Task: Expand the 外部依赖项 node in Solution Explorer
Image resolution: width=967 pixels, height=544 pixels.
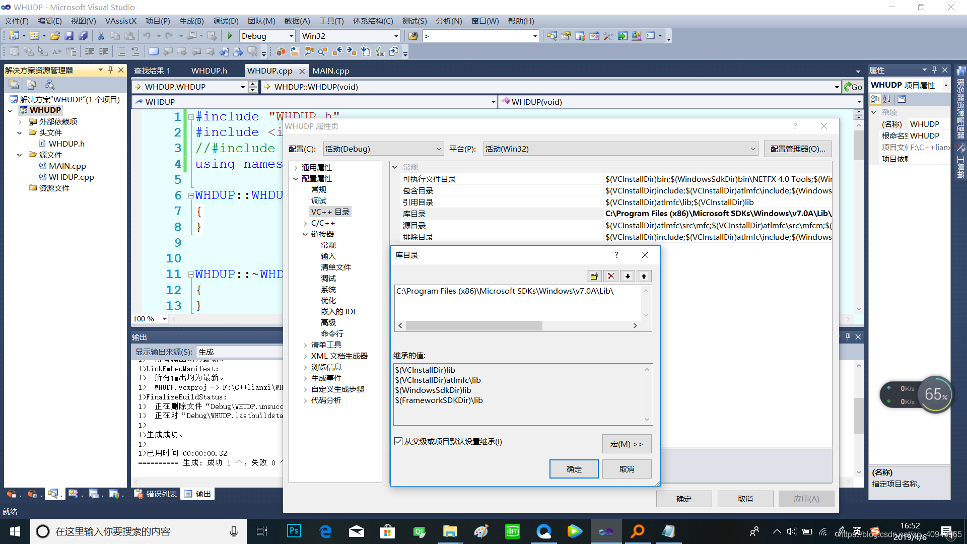Action: (19, 121)
